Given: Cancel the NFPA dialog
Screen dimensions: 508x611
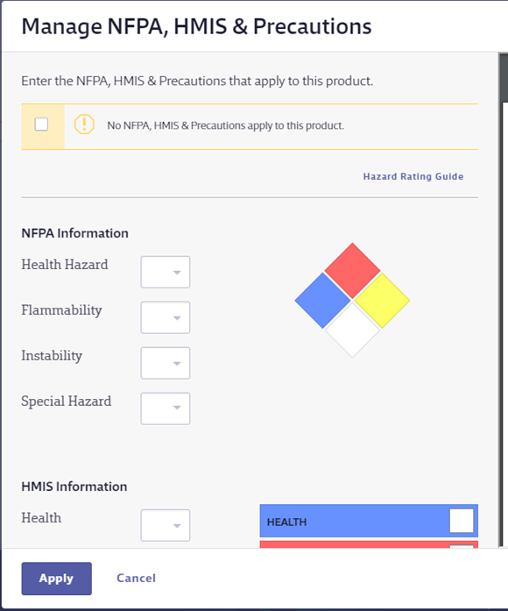Looking at the screenshot, I should [137, 578].
